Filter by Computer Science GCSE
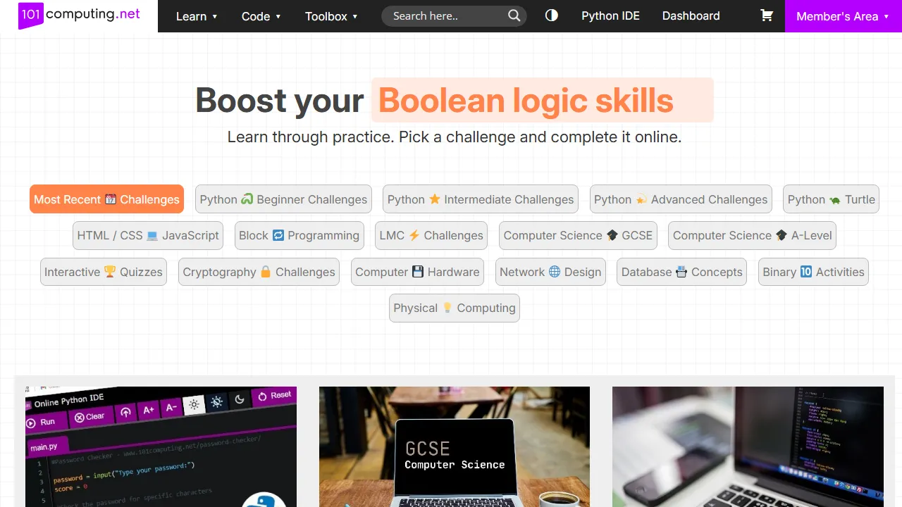The image size is (902, 507). [578, 235]
